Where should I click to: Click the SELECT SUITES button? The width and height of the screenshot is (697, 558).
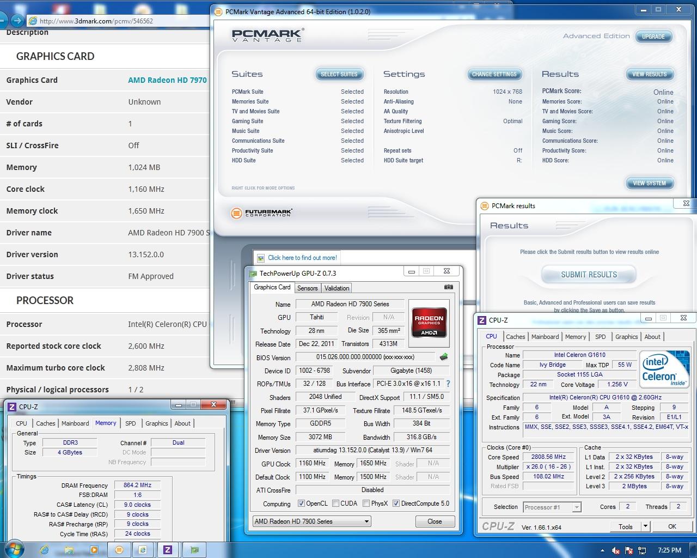pos(339,74)
